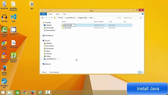The height and width of the screenshot is (95, 168).
Task: Open Recent places in Favorites
Action: point(51,30)
